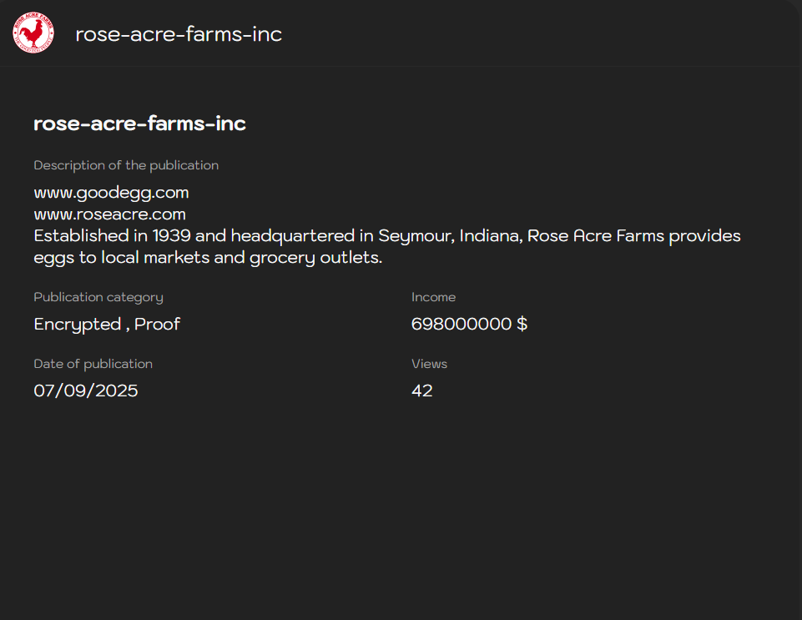Open the www.roseacre.com link
802x620 pixels.
click(x=109, y=214)
